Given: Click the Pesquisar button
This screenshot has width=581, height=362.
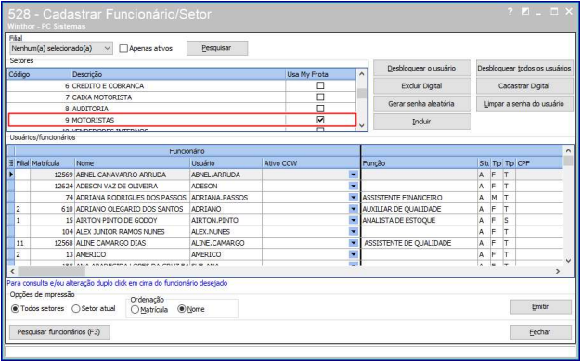Looking at the screenshot, I should click(x=217, y=48).
